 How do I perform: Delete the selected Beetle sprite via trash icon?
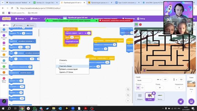pyautogui.click(x=154, y=93)
